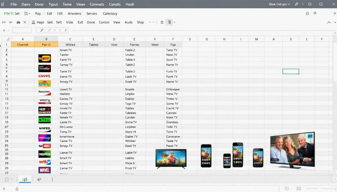This screenshot has width=337, height=192.
Task: Select the Home icon on the toolbar
Action: (18, 22)
